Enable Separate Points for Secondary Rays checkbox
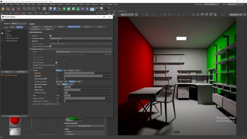The height and width of the screenshot is (139, 247). point(56,65)
